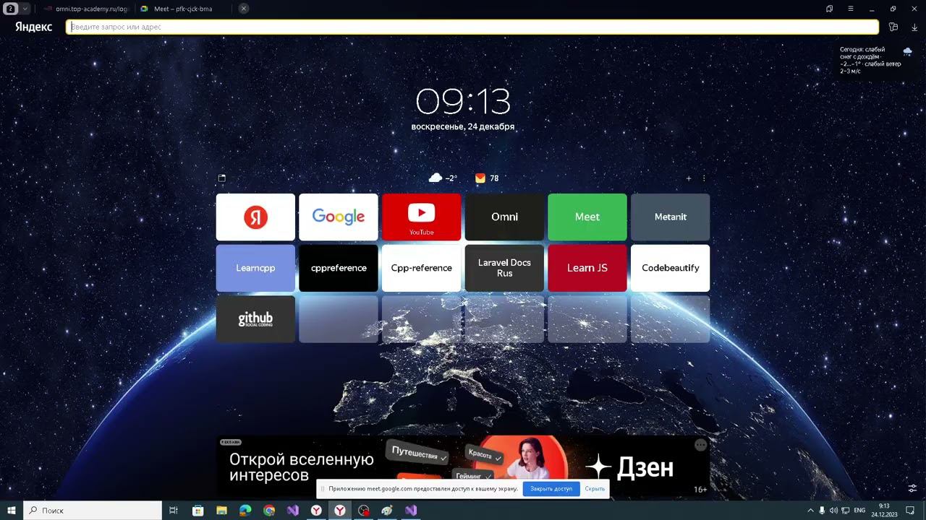This screenshot has width=926, height=520.
Task: Open the tab group showing 2 tabs
Action: [11, 9]
